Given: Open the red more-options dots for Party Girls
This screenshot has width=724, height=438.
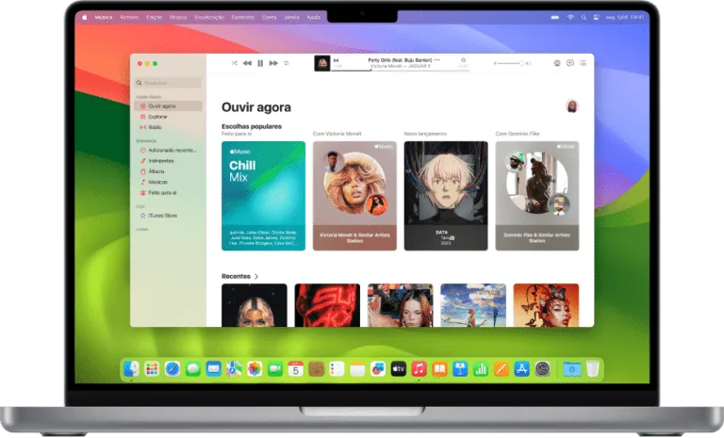Looking at the screenshot, I should click(436, 60).
